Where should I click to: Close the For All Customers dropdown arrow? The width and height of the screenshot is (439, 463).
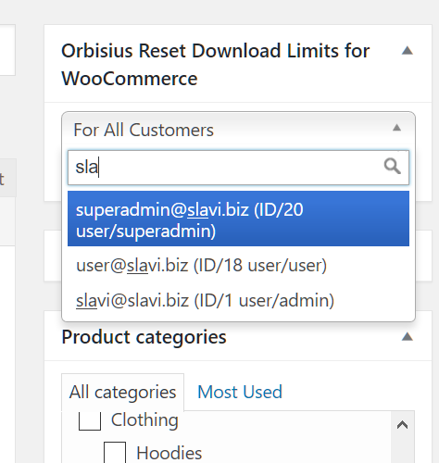[x=396, y=128]
